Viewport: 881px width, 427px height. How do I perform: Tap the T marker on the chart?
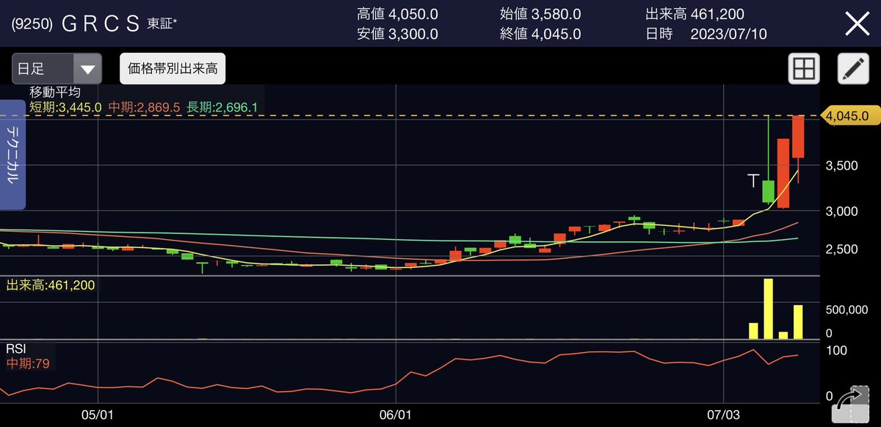click(753, 180)
